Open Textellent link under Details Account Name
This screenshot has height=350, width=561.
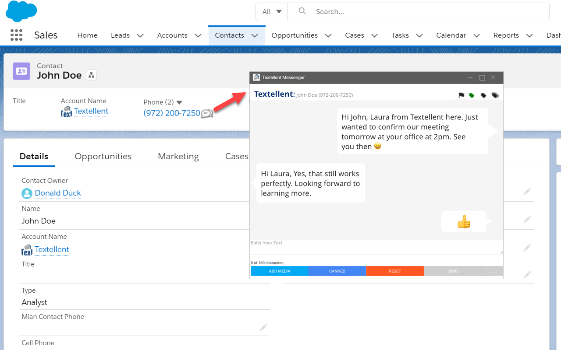point(52,249)
